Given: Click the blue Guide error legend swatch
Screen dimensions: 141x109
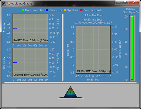Looking at the screenshot, I should tap(47, 10).
